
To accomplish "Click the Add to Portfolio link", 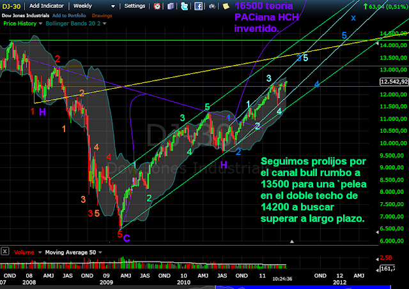I will (x=69, y=15).
